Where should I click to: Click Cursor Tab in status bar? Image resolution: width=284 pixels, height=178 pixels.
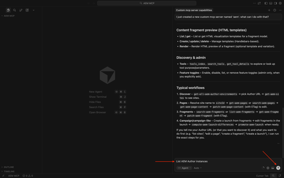pos(262,176)
